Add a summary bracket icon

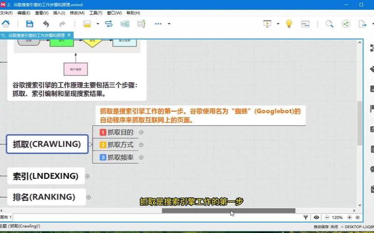(x=141, y=24)
